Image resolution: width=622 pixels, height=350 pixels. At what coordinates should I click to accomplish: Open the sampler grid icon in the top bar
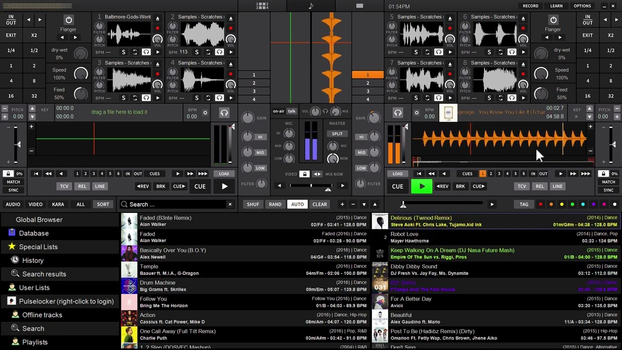pyautogui.click(x=262, y=6)
